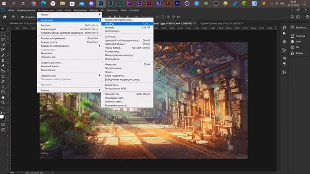Choose Размер изображения entry
The height and width of the screenshot is (174, 310).
tap(69, 38)
